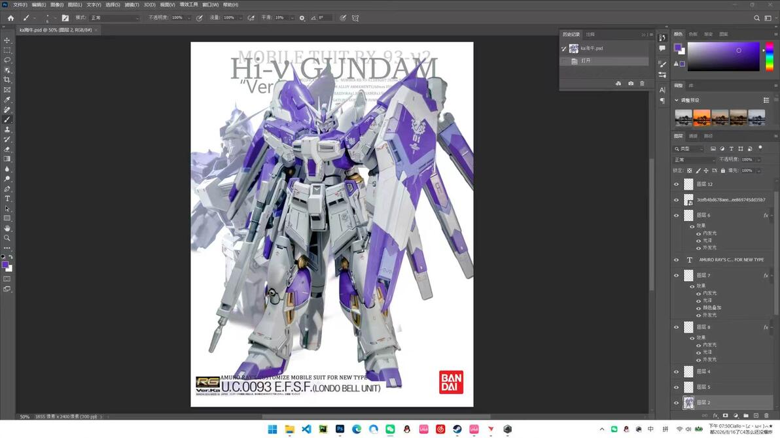The image size is (780, 438).
Task: Open the Layers panel fill dropdown
Action: point(758,171)
